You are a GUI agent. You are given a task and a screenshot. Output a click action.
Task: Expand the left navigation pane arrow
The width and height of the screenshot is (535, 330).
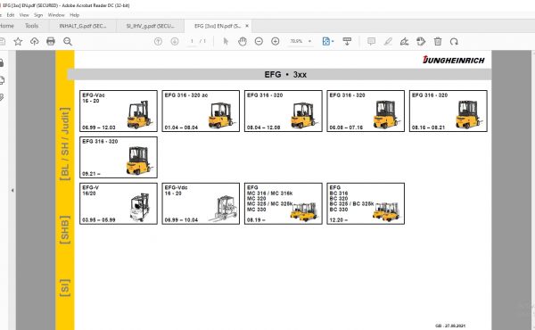(12, 191)
